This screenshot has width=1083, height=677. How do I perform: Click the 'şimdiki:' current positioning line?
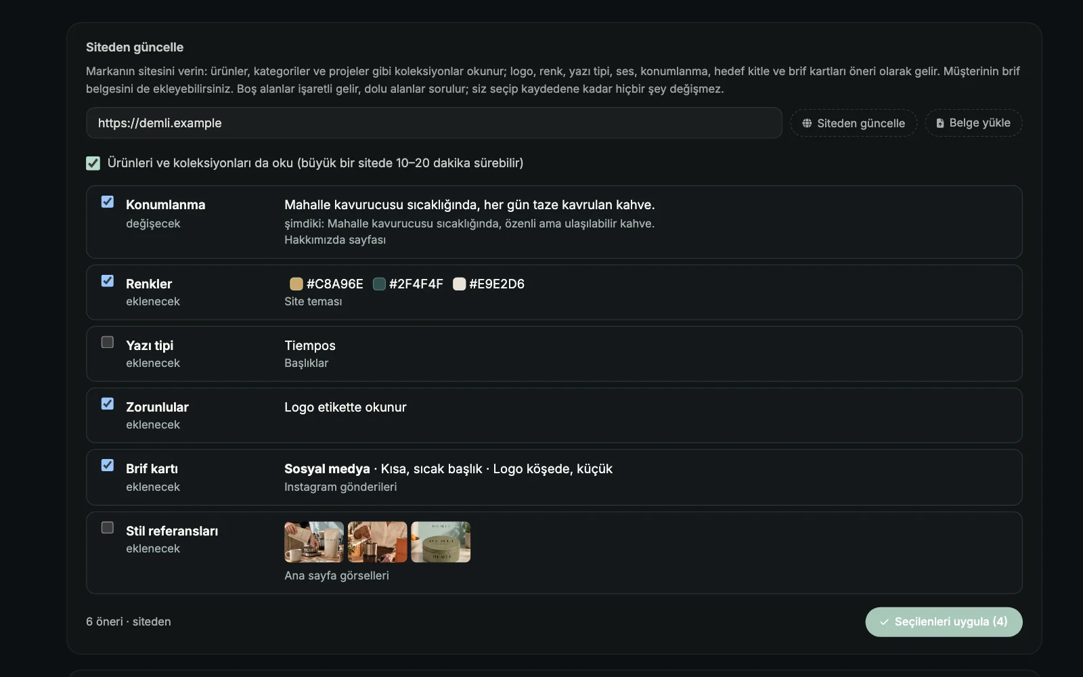[469, 224]
